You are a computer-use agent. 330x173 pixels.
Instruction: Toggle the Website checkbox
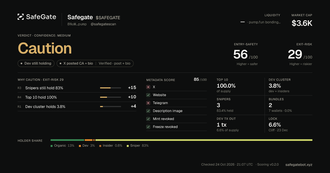click(148, 95)
